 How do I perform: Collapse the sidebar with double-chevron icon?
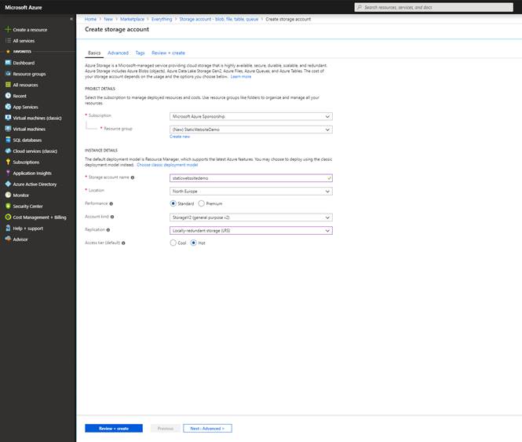(71, 19)
